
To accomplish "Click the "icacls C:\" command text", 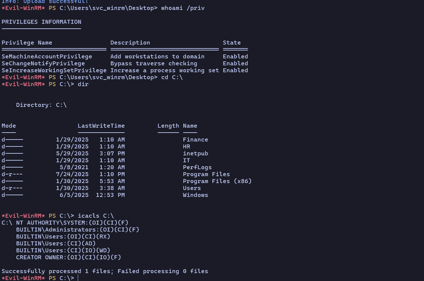I will [x=96, y=216].
